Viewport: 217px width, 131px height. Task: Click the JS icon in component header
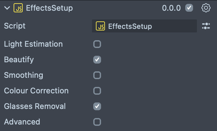click(x=18, y=8)
